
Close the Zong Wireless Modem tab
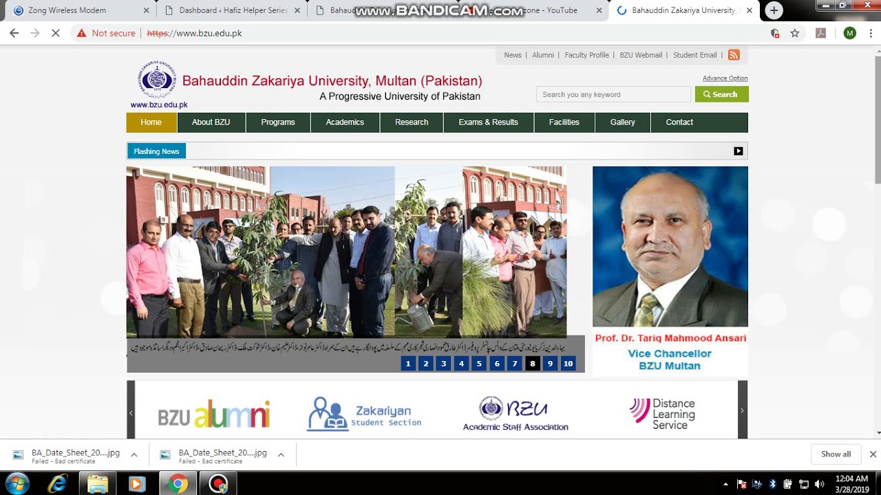(x=146, y=10)
